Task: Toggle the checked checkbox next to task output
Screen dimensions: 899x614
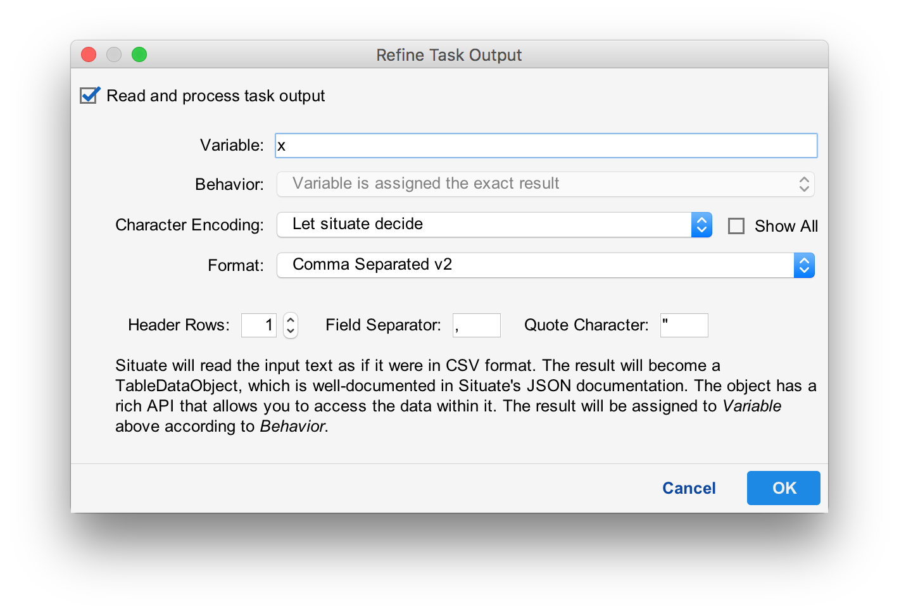Action: 89,95
